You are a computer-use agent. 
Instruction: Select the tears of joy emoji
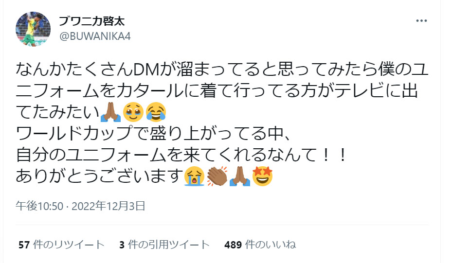(156, 112)
